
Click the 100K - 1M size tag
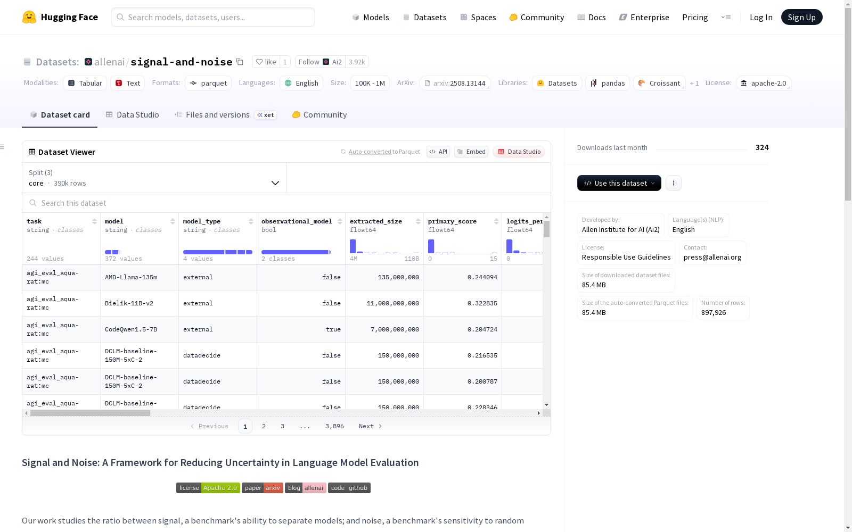pos(370,83)
